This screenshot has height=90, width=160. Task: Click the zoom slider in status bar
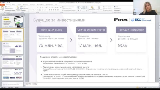click(x=152, y=87)
